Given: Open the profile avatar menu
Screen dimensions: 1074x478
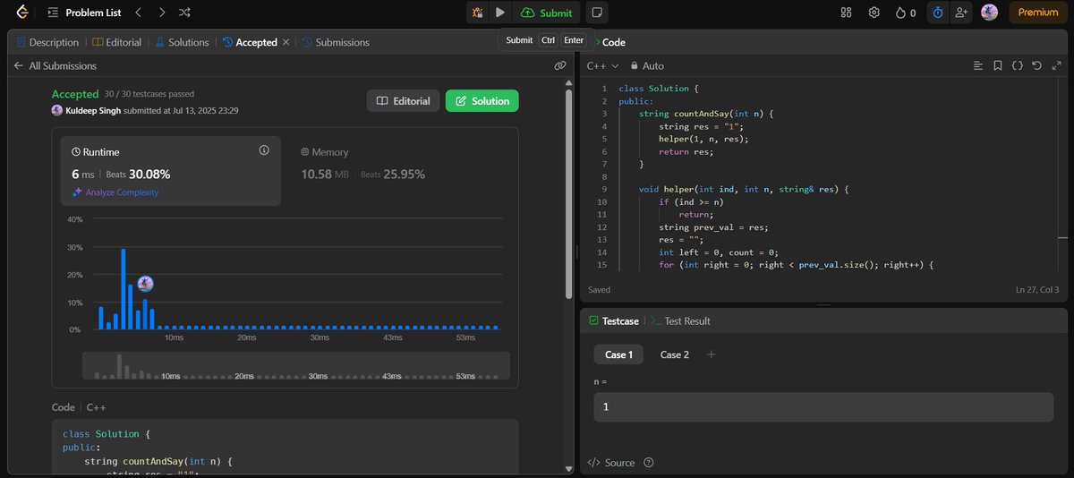Looking at the screenshot, I should pos(989,13).
